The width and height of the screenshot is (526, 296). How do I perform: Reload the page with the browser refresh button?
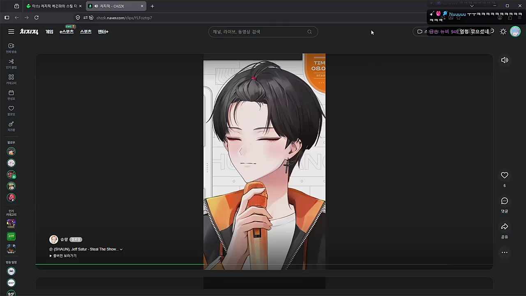36,18
